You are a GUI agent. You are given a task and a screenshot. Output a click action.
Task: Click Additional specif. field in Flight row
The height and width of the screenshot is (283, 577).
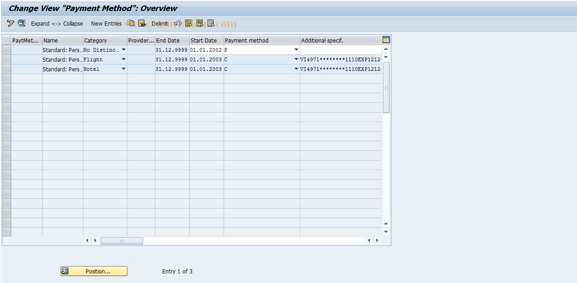click(341, 59)
